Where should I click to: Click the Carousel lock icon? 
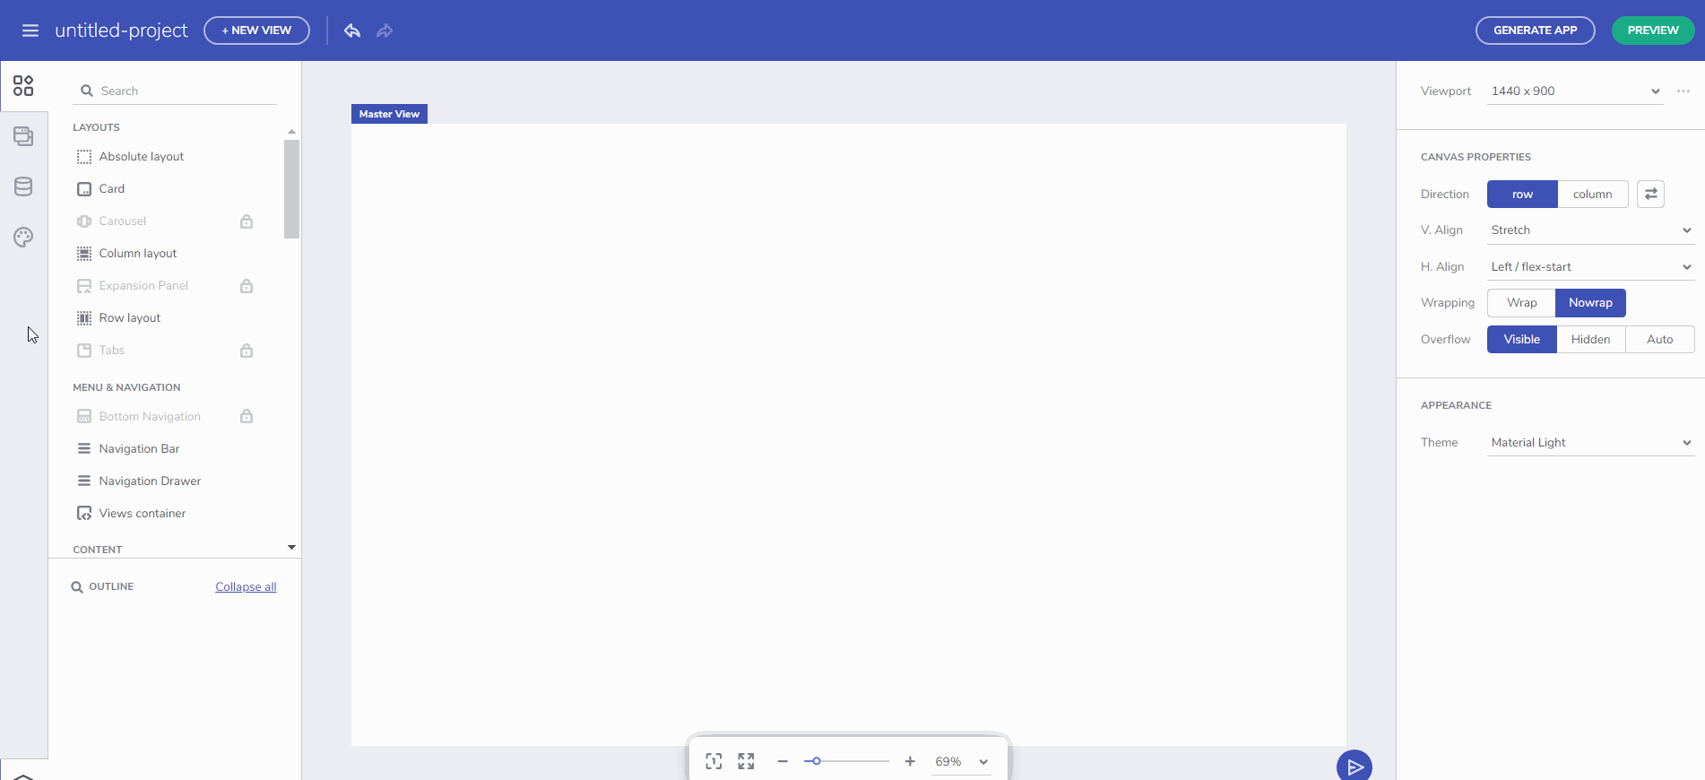coord(247,221)
